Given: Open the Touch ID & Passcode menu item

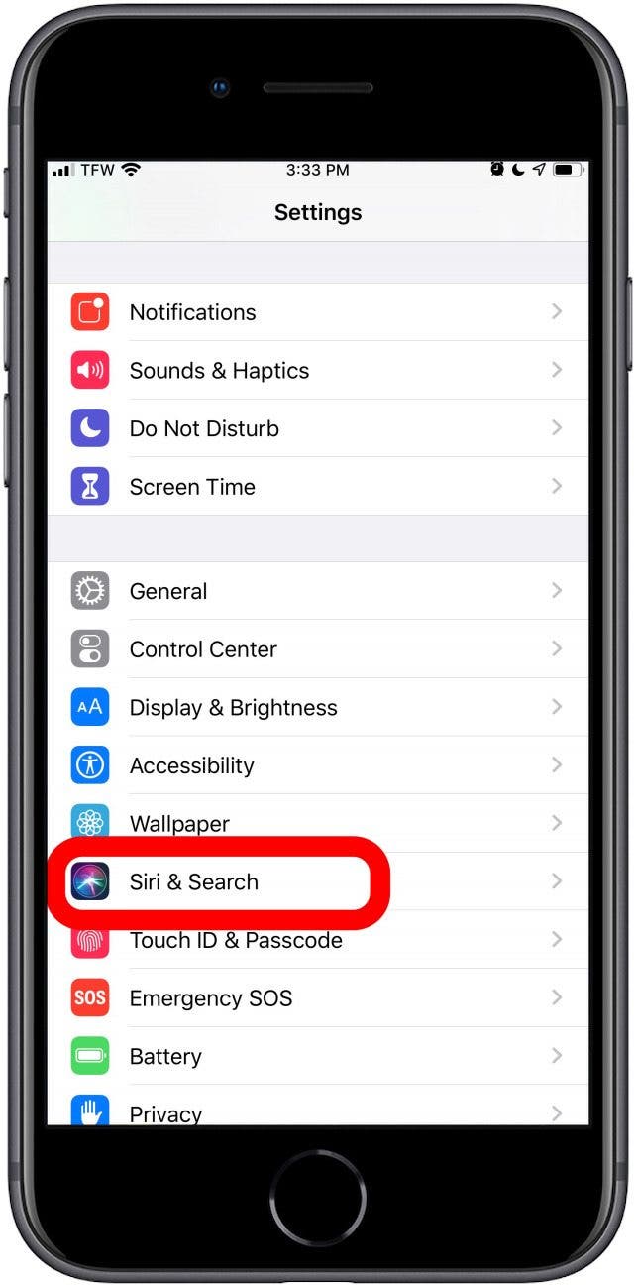Looking at the screenshot, I should coord(318,940).
